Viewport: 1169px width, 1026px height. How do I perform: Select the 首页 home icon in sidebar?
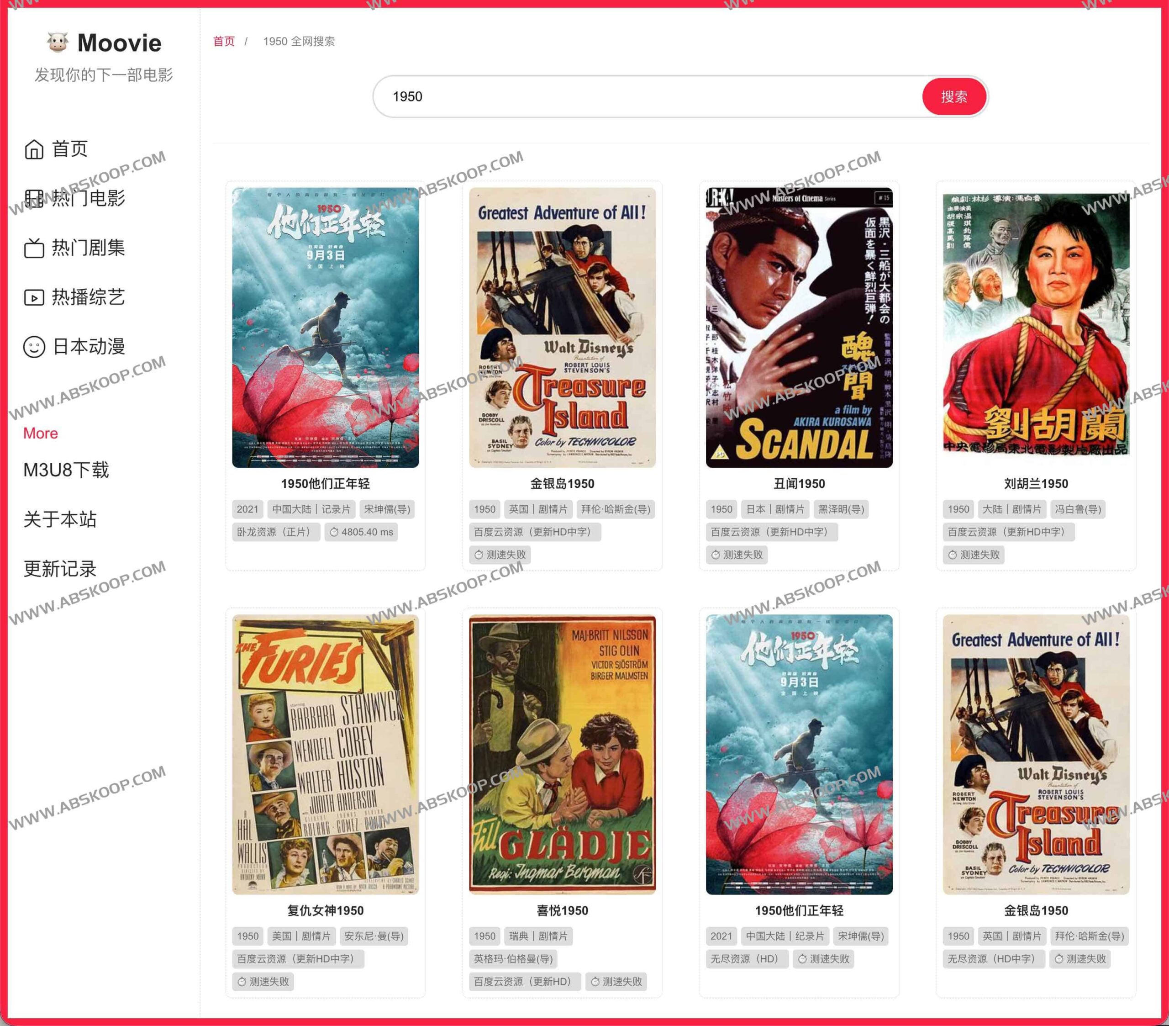pyautogui.click(x=34, y=149)
